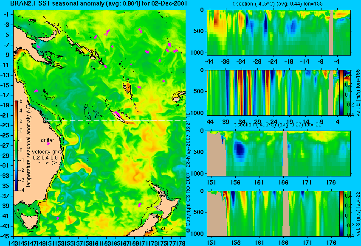
Task: Click the '-1' latitude label on map axis
Action: tap(7, 14)
